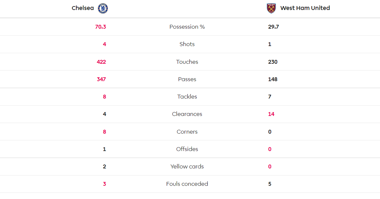Select Chelsea's 422 touches value
The height and width of the screenshot is (199, 380).
[x=101, y=62]
